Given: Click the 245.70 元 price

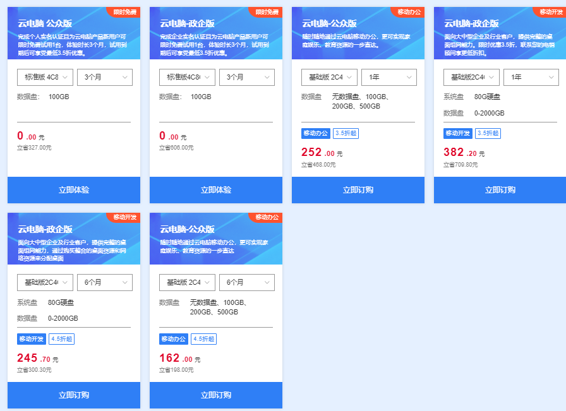Looking at the screenshot, I should (37, 358).
